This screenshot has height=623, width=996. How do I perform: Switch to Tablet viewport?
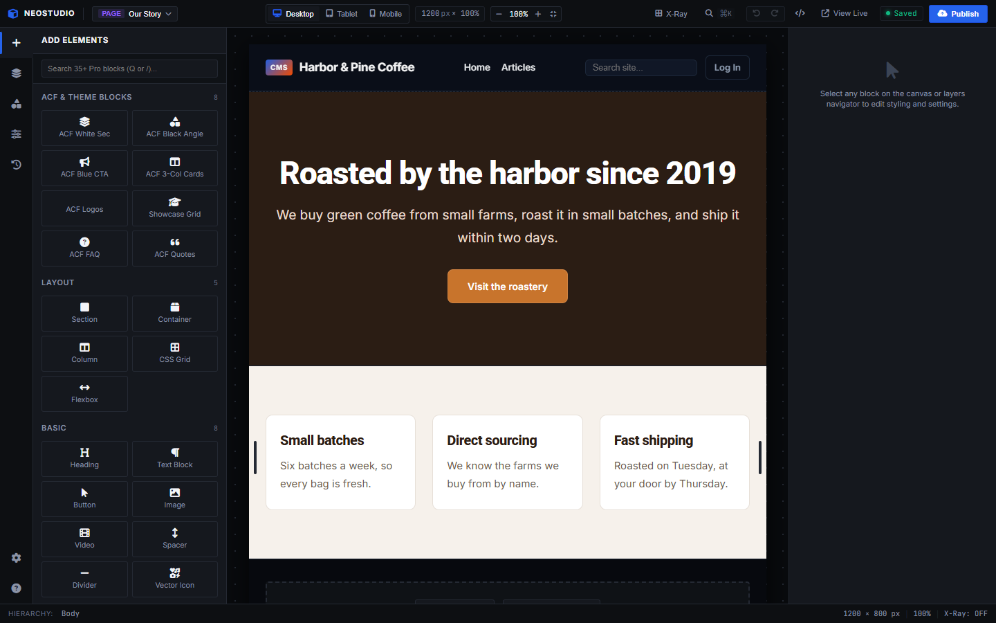(x=342, y=13)
